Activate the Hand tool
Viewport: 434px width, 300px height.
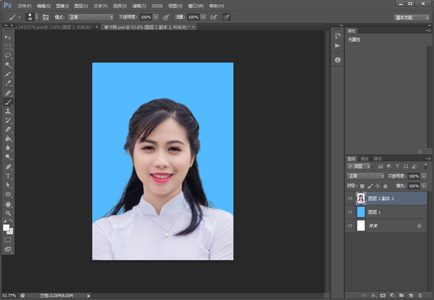click(8, 204)
